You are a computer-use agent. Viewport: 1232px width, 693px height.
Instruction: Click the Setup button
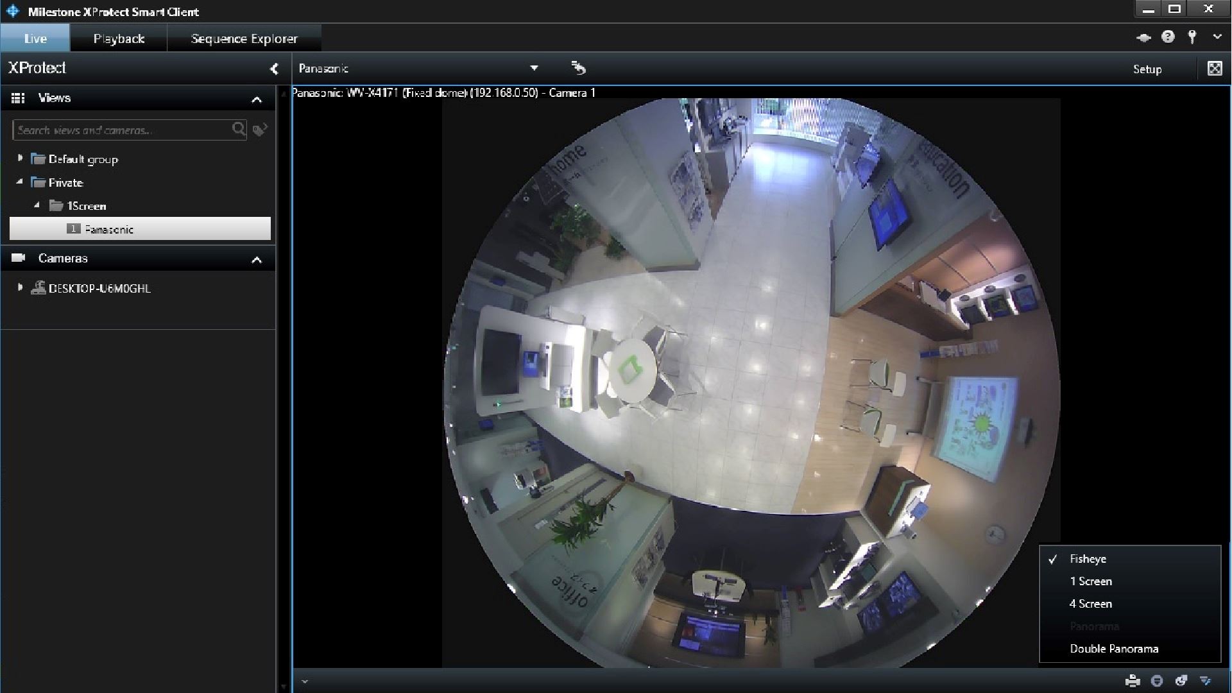tap(1147, 69)
